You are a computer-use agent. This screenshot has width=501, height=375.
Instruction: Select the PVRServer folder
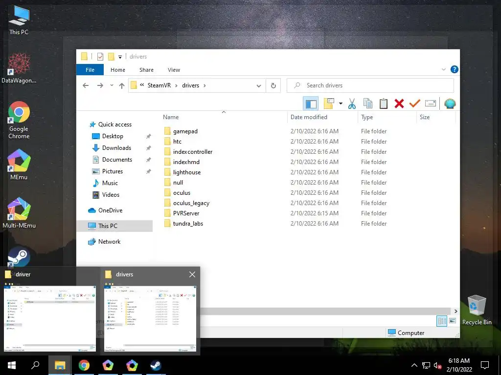click(186, 213)
